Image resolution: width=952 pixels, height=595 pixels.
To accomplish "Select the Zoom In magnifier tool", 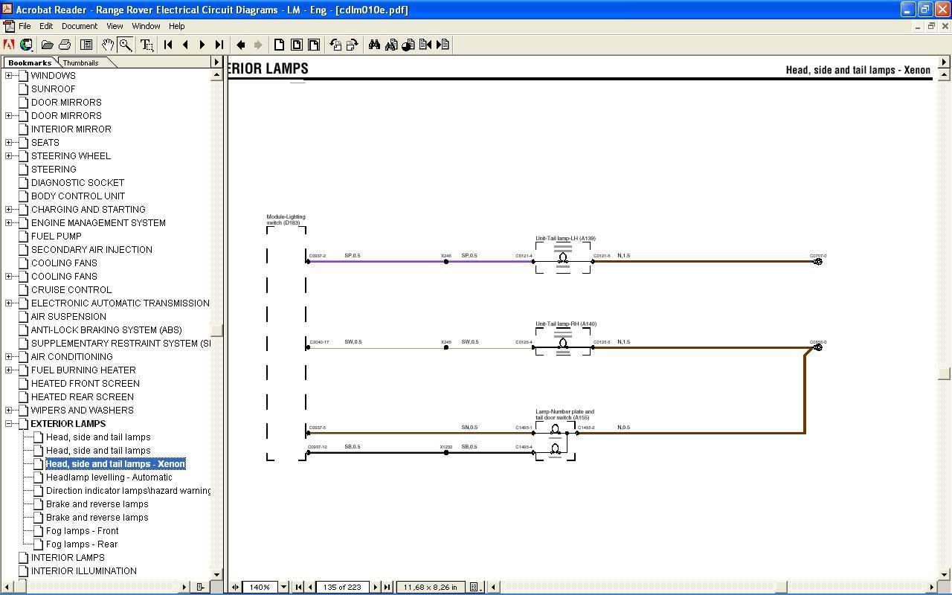I will (x=125, y=45).
